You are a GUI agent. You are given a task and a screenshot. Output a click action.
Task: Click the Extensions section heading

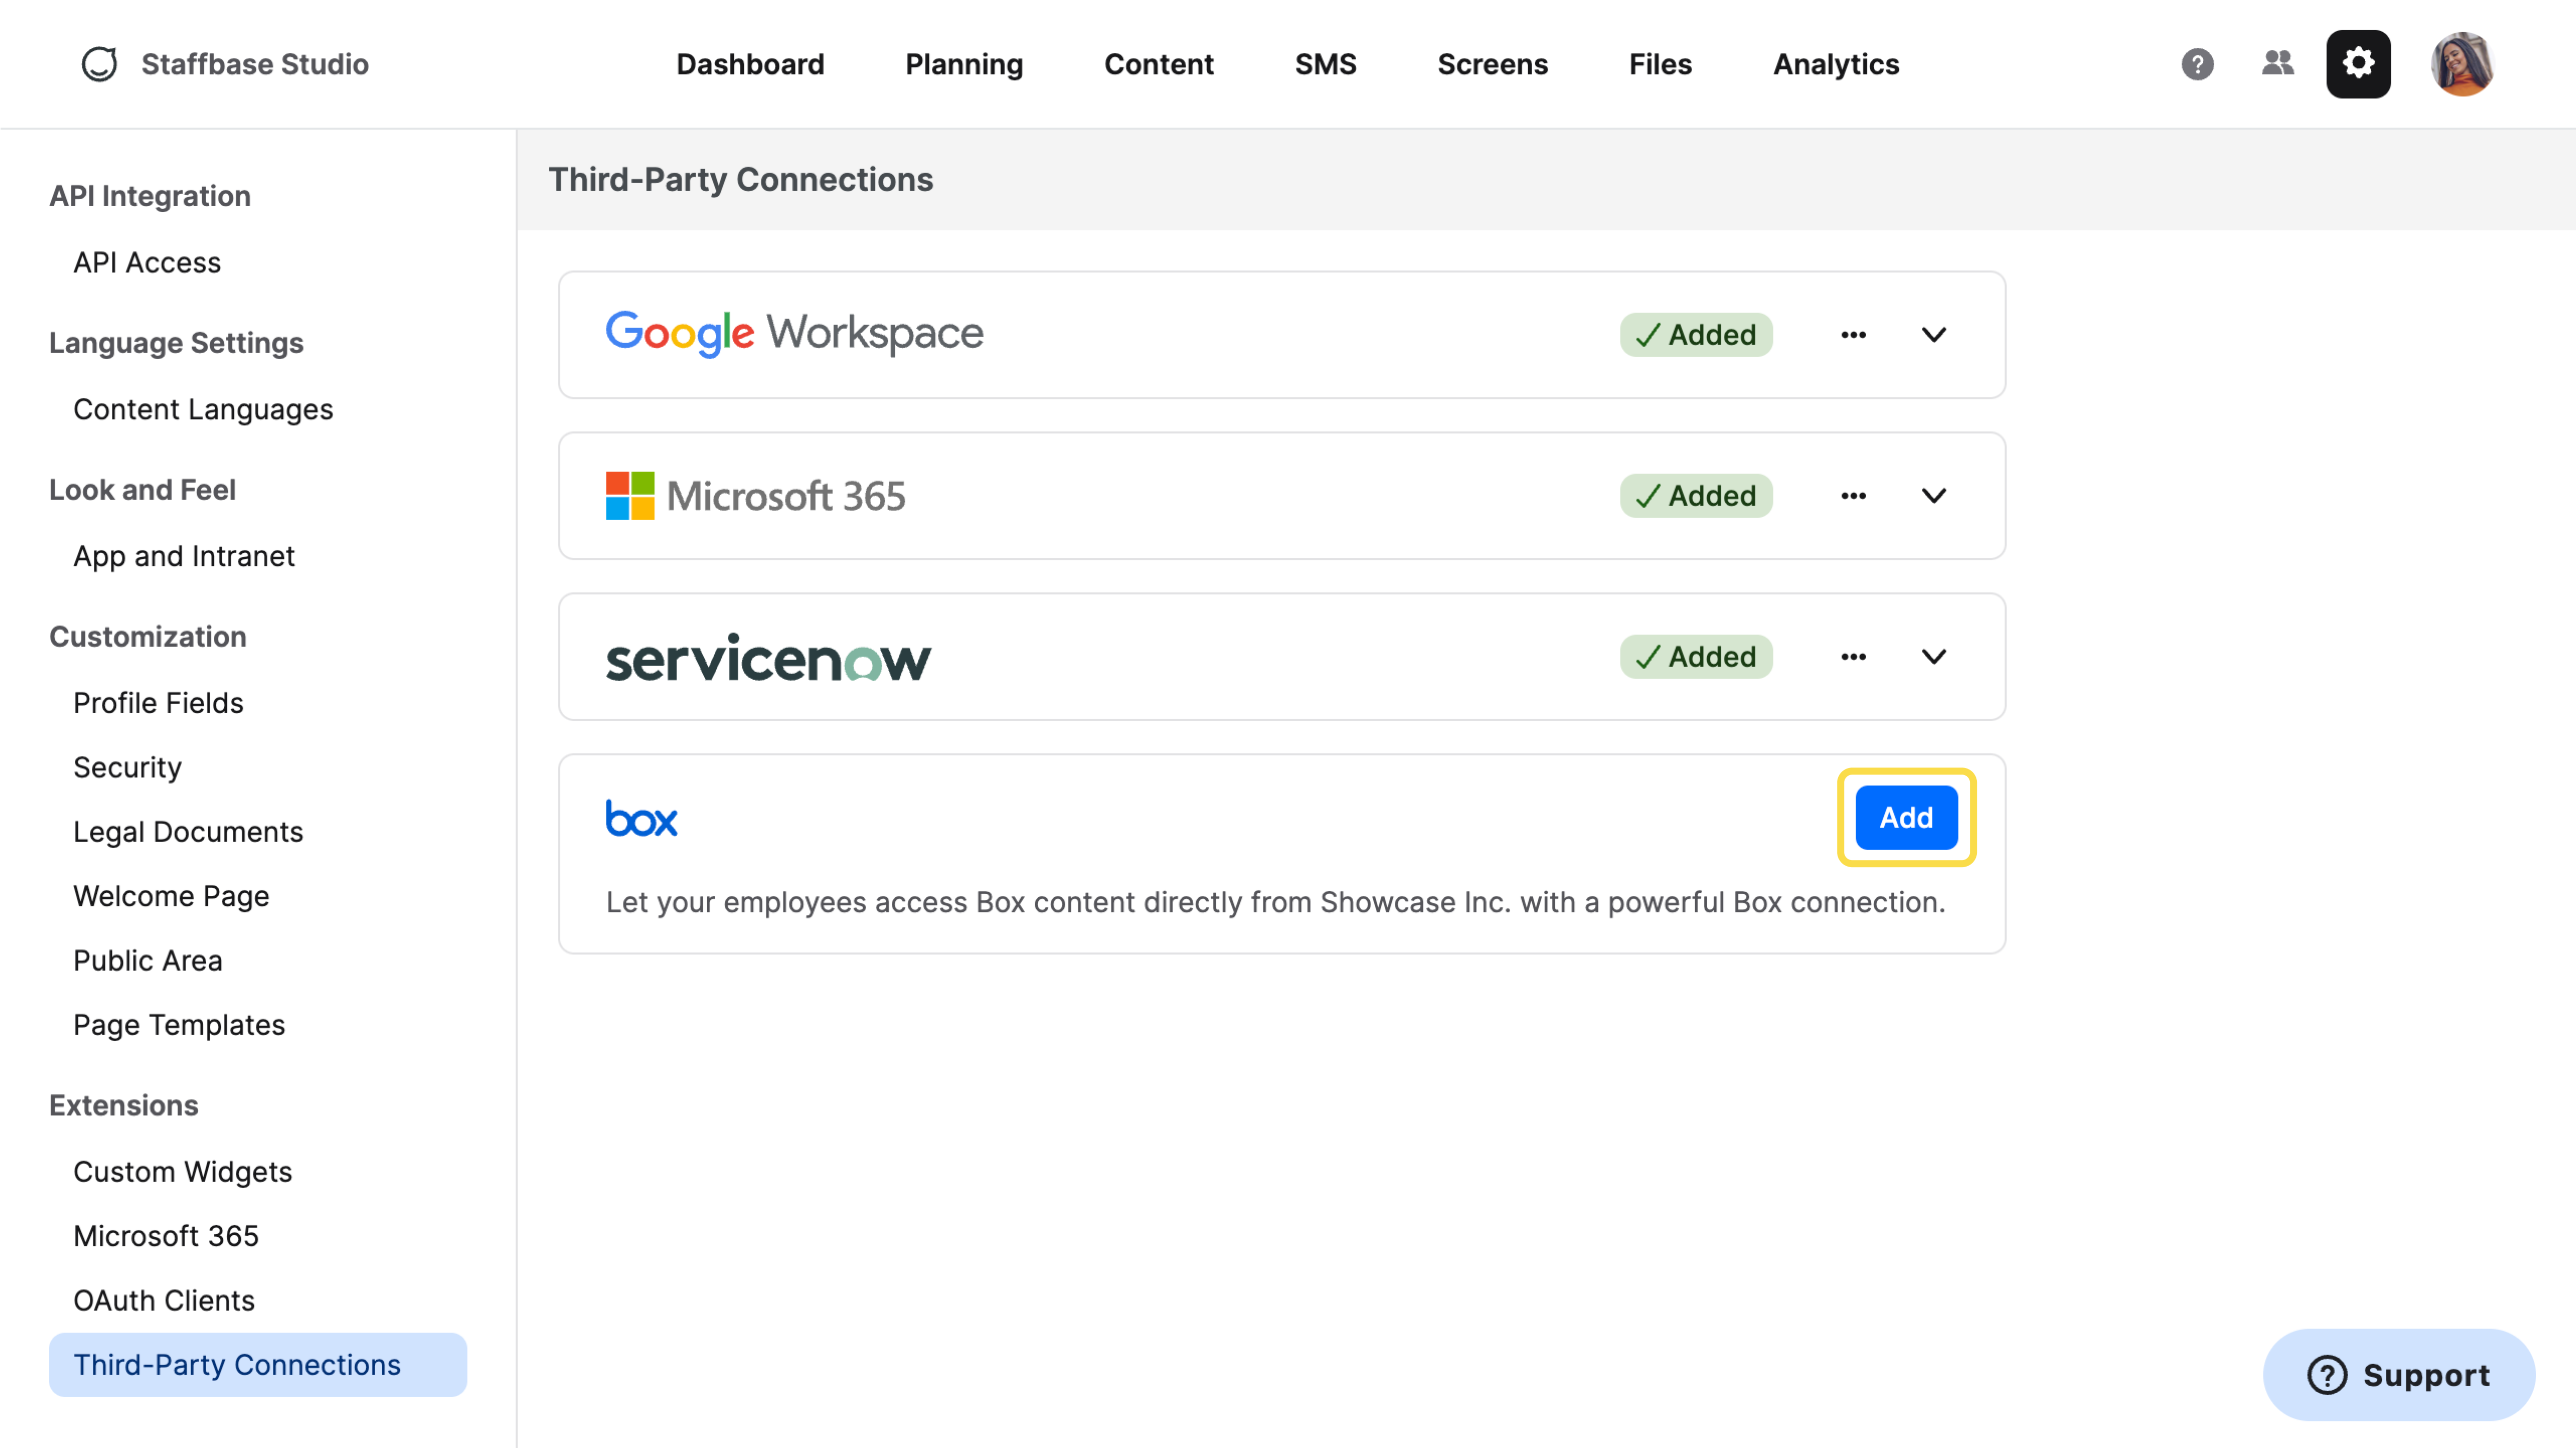coord(124,1106)
